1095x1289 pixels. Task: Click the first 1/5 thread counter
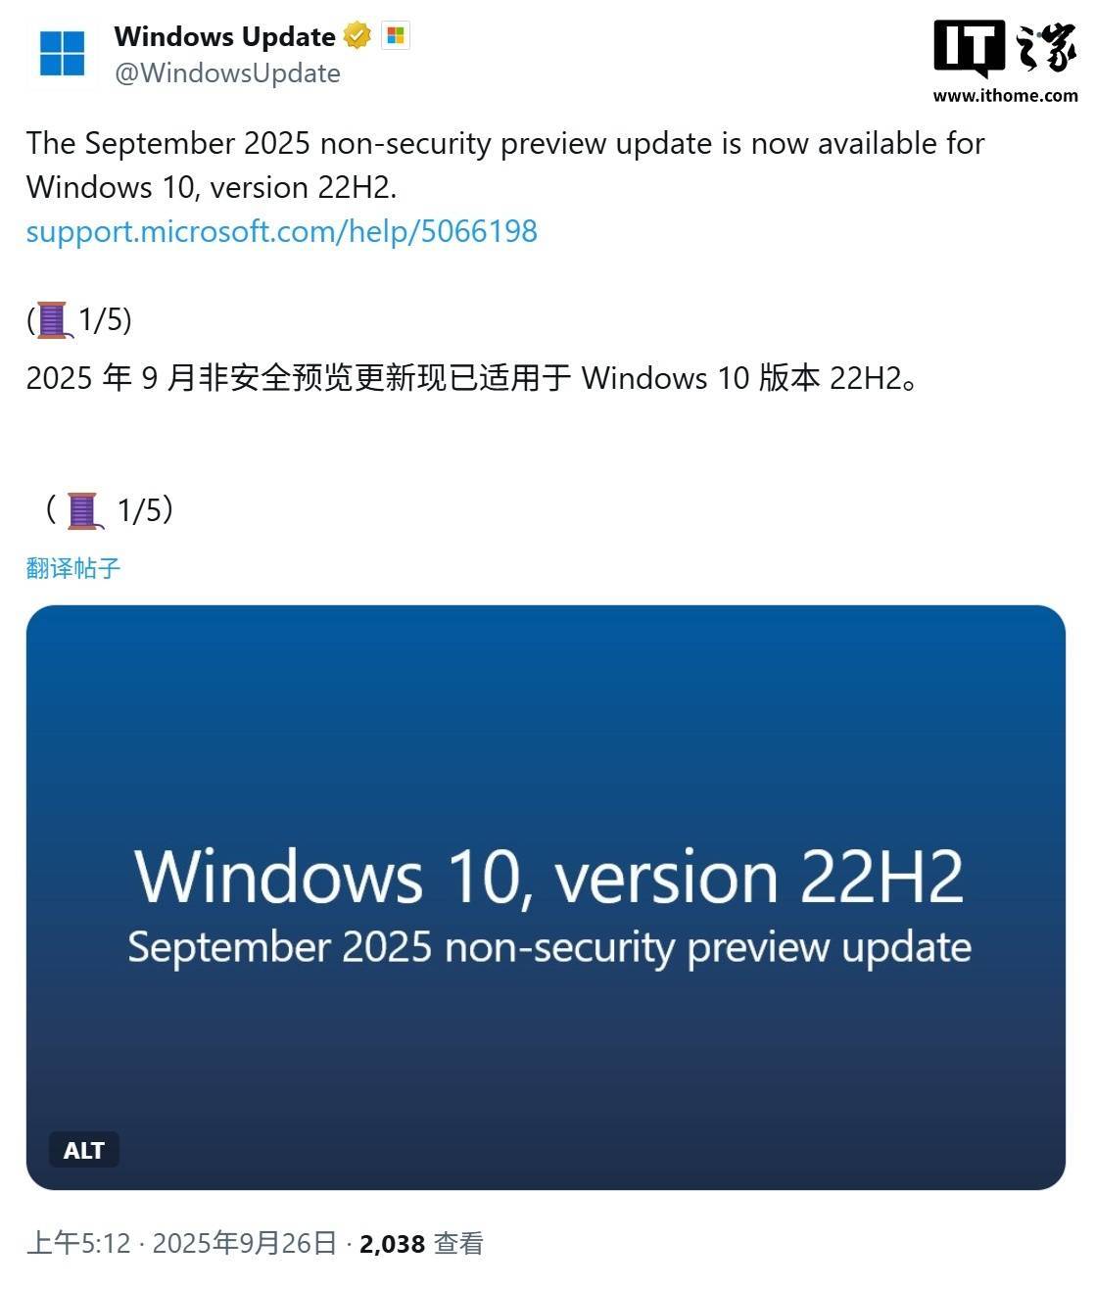point(104,319)
